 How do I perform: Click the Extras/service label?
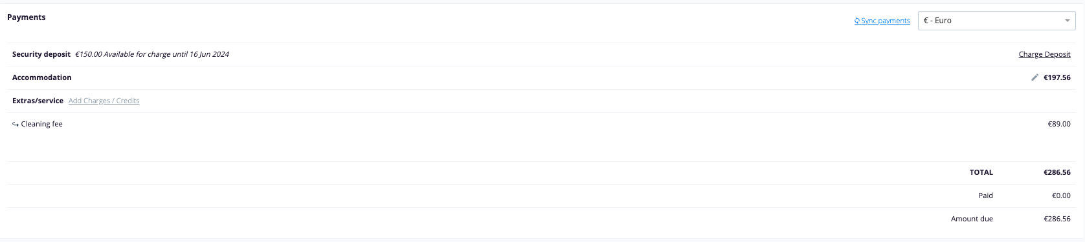click(38, 101)
